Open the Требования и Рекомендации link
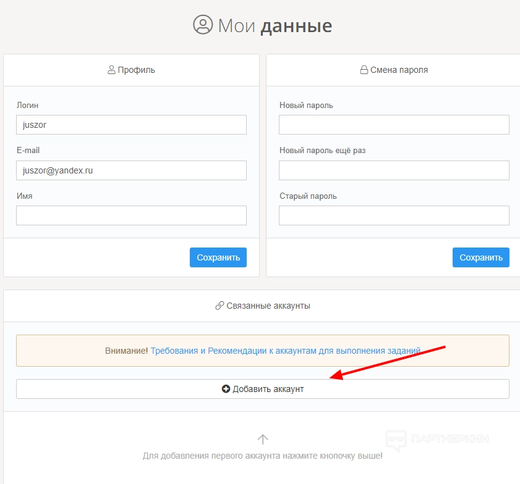The height and width of the screenshot is (484, 520). tap(285, 351)
